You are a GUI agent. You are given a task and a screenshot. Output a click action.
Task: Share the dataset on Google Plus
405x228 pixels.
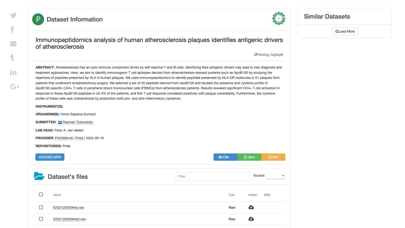tap(15, 86)
